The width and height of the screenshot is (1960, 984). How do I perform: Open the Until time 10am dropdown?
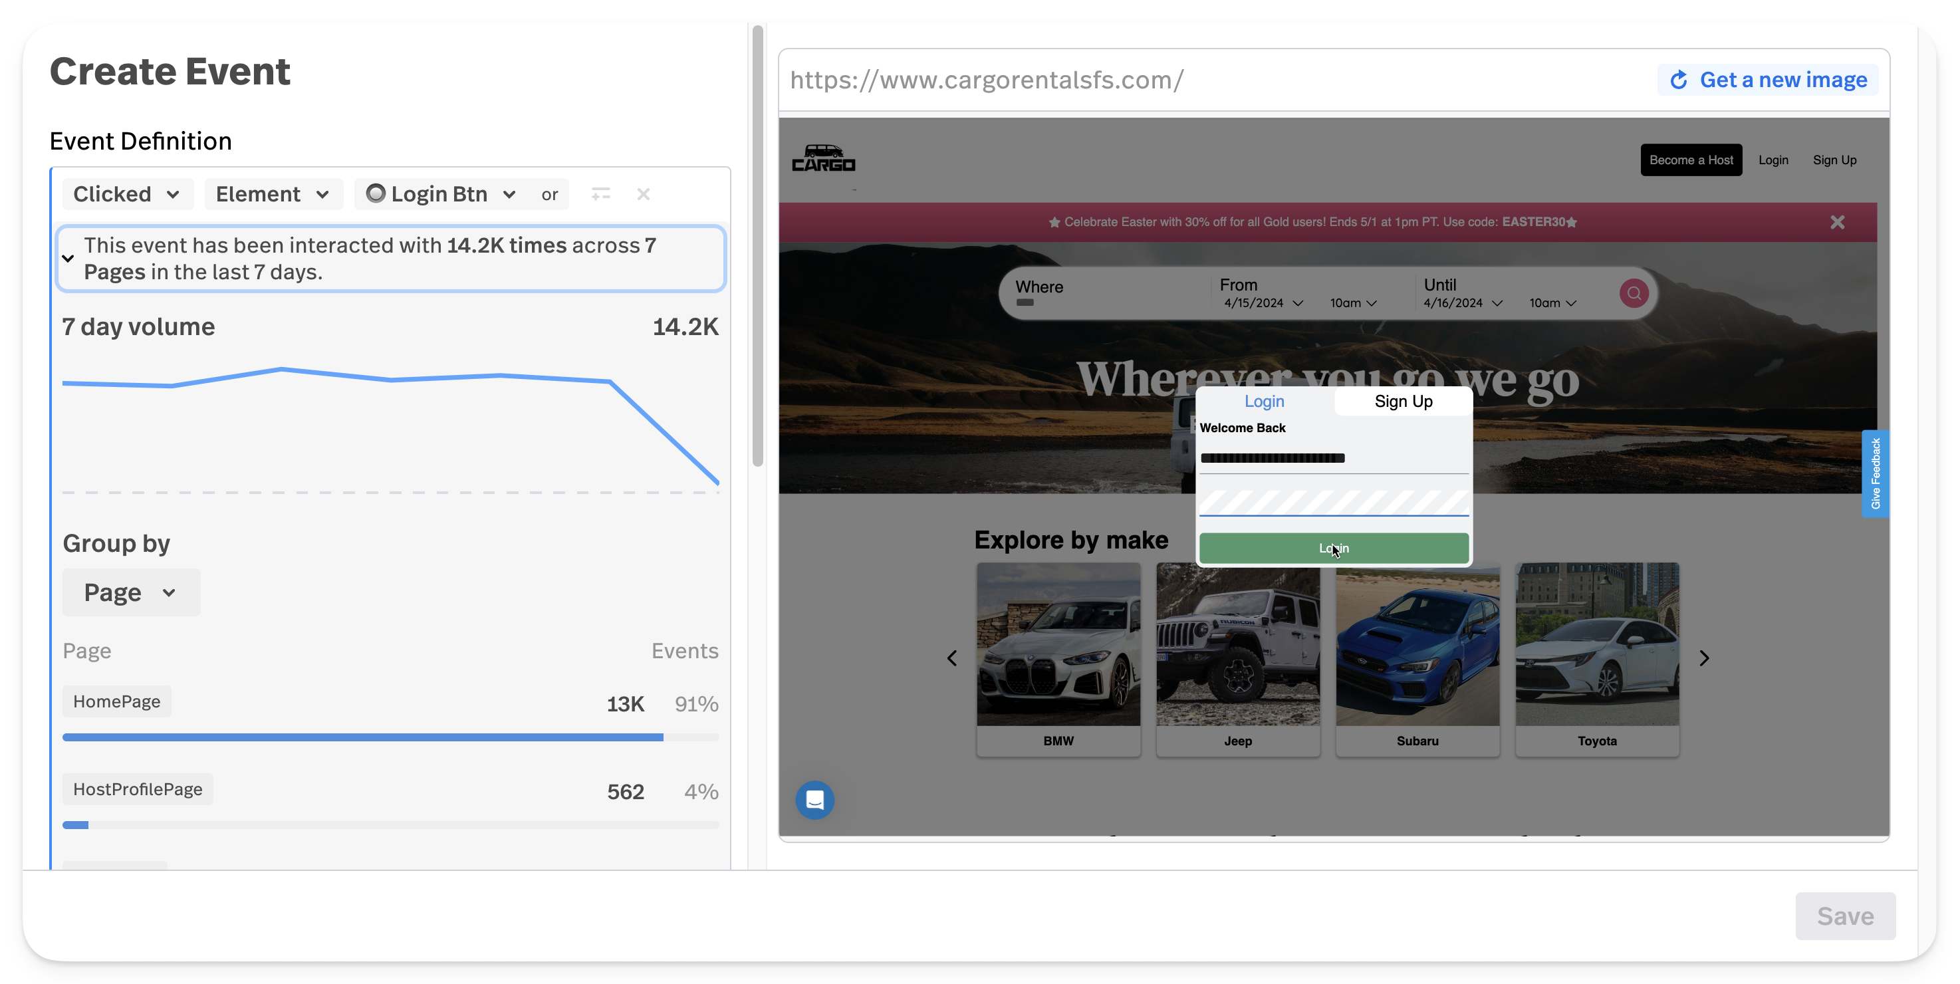1553,303
